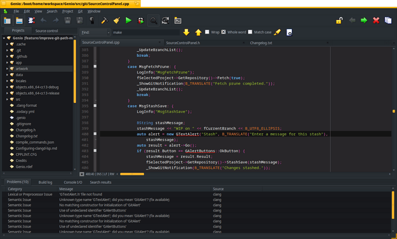Image resolution: width=397 pixels, height=239 pixels.
Task: Toggle the Match case checkbox
Action: [250, 33]
